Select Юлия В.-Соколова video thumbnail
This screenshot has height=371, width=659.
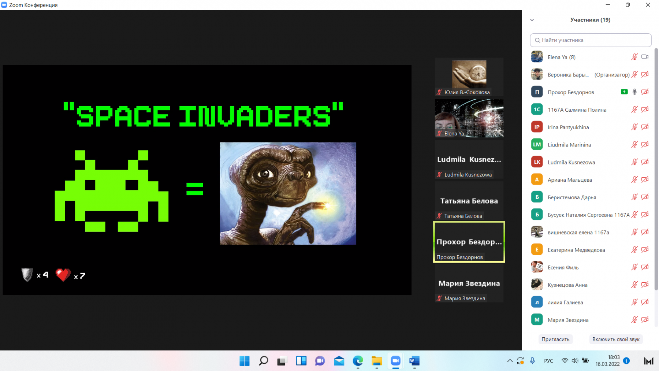pyautogui.click(x=469, y=77)
